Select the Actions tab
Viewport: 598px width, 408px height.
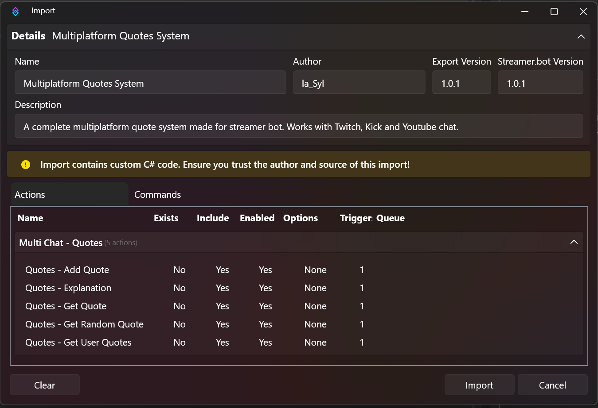pyautogui.click(x=30, y=194)
